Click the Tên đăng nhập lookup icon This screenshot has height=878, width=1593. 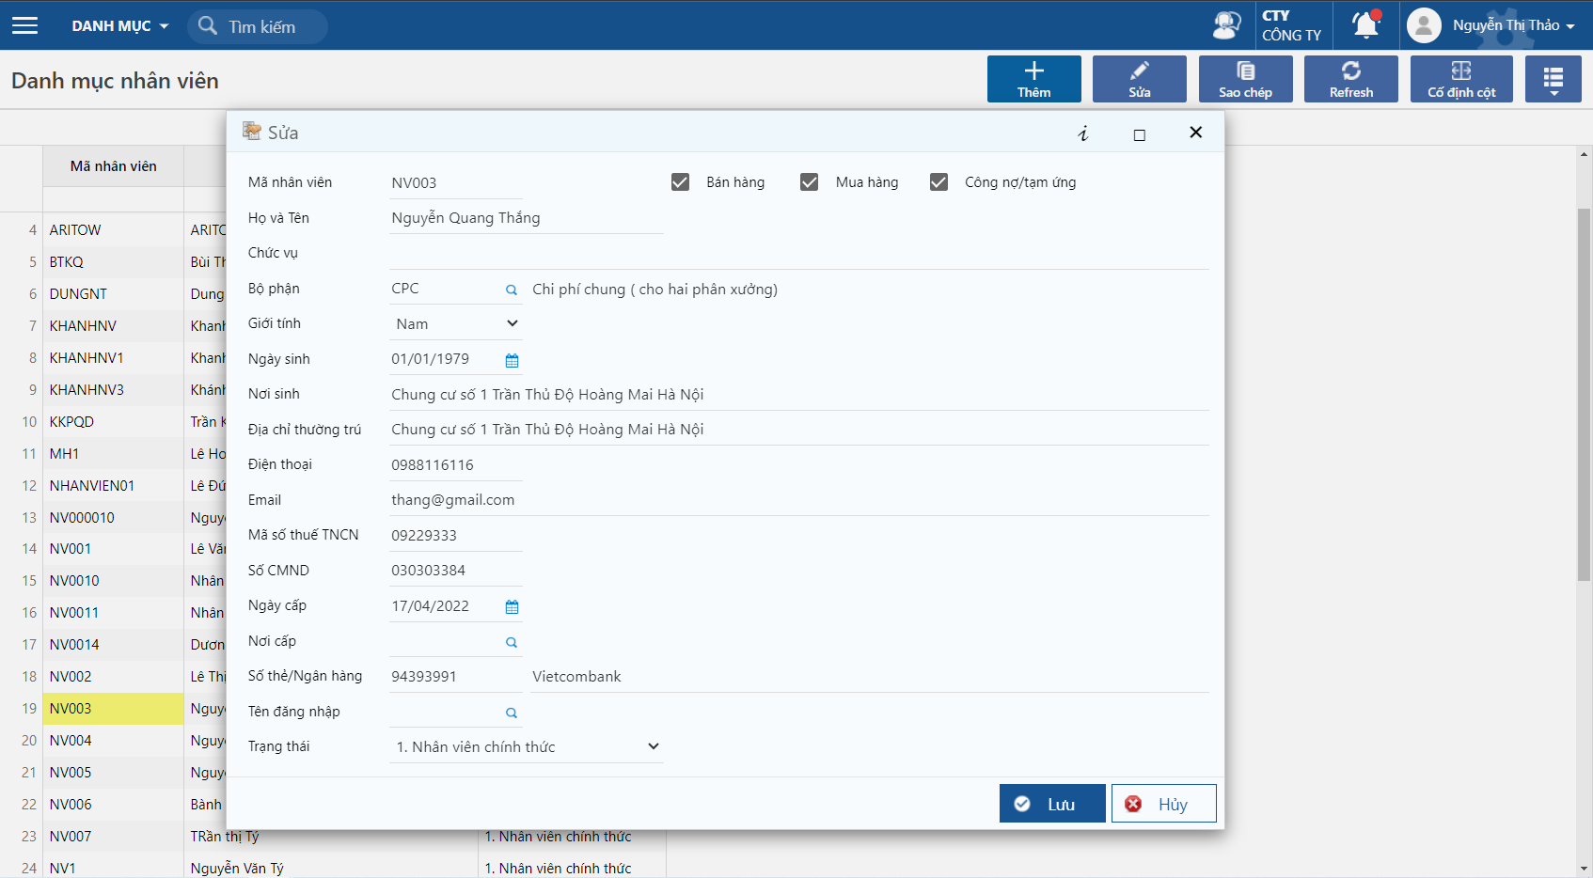[512, 713]
